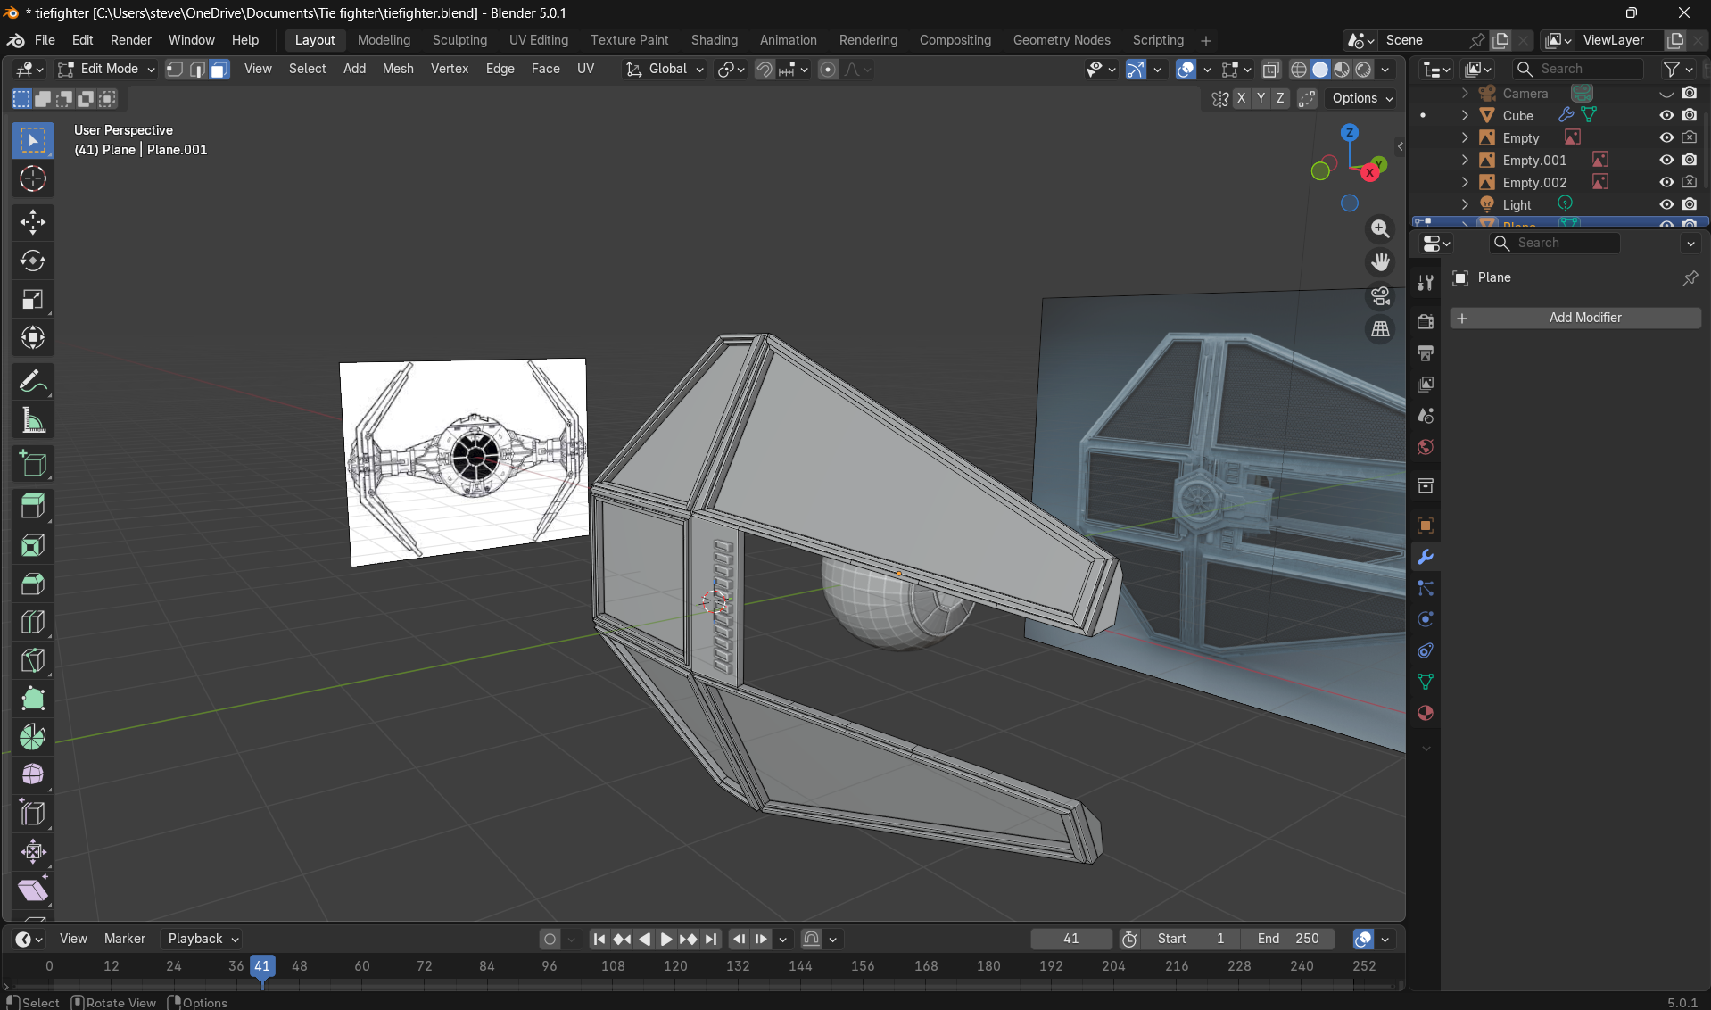Open the viewport shading options dropdown
Viewport: 1711px width, 1010px height.
point(1385,70)
